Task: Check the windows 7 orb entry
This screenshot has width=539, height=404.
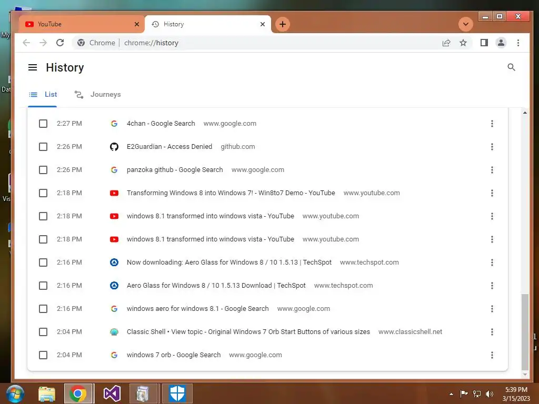Action: click(x=43, y=355)
